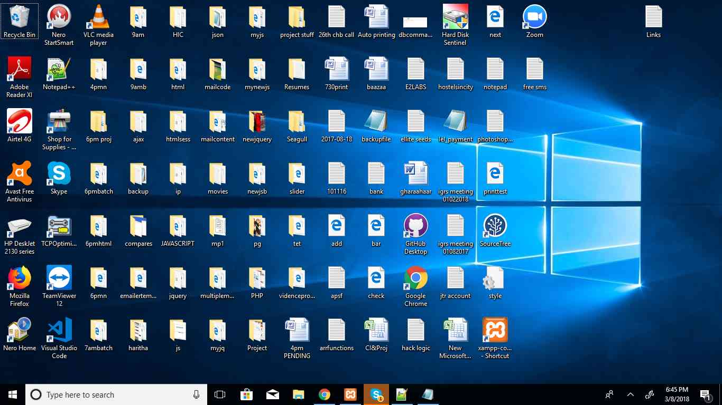Open GitHub Desktop shortcut

click(415, 226)
